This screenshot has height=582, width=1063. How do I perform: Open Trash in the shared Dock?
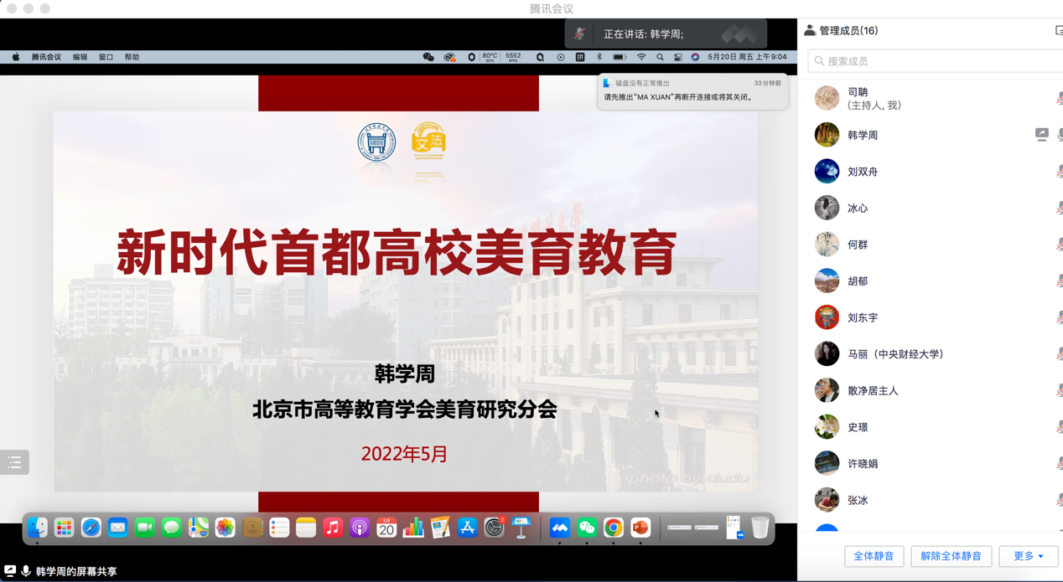click(x=760, y=528)
